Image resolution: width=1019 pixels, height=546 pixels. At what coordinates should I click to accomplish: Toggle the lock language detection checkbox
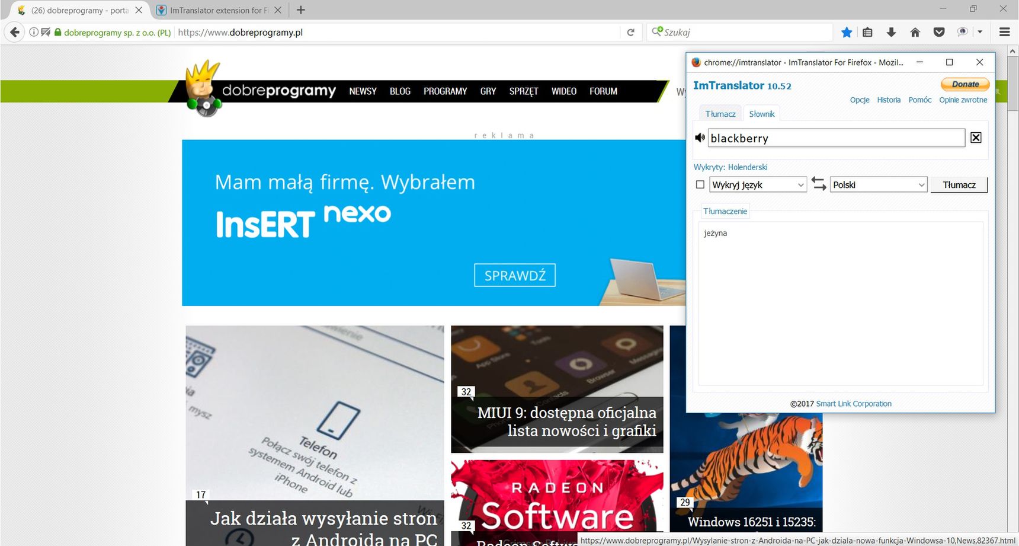click(x=700, y=184)
